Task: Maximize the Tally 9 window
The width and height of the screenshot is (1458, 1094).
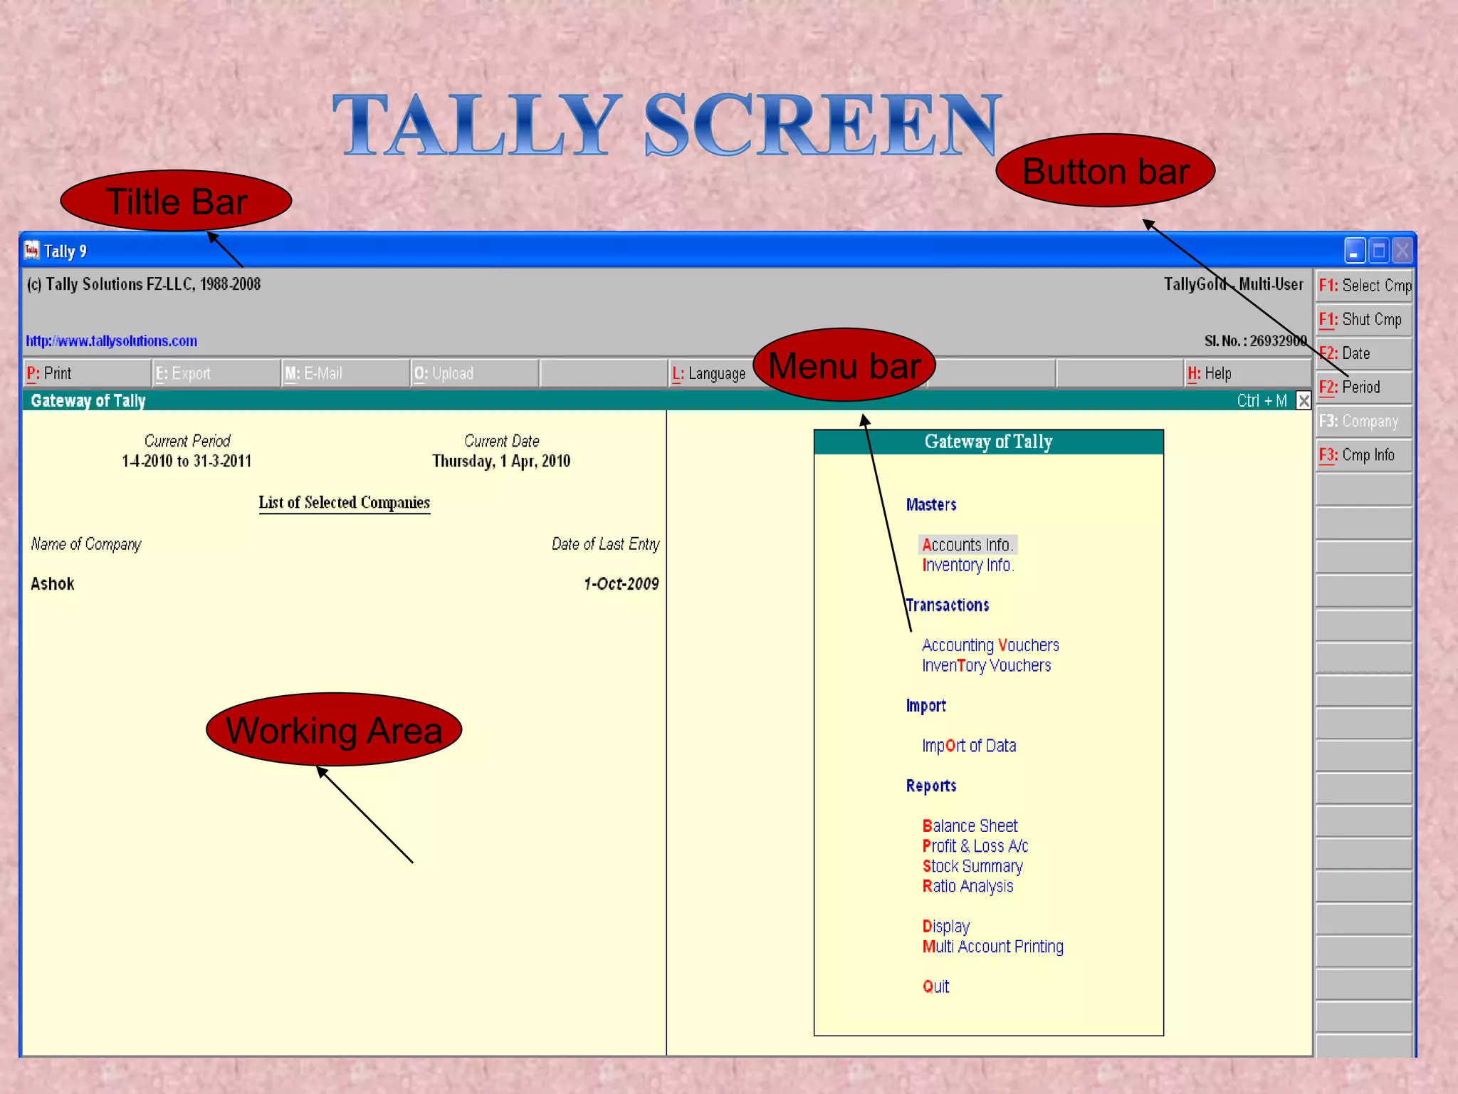Action: click(1379, 251)
